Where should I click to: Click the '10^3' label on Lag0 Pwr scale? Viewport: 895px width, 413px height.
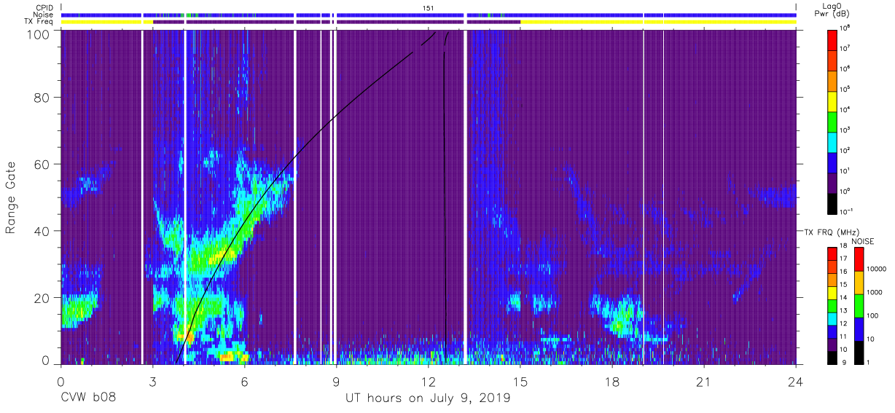(846, 129)
